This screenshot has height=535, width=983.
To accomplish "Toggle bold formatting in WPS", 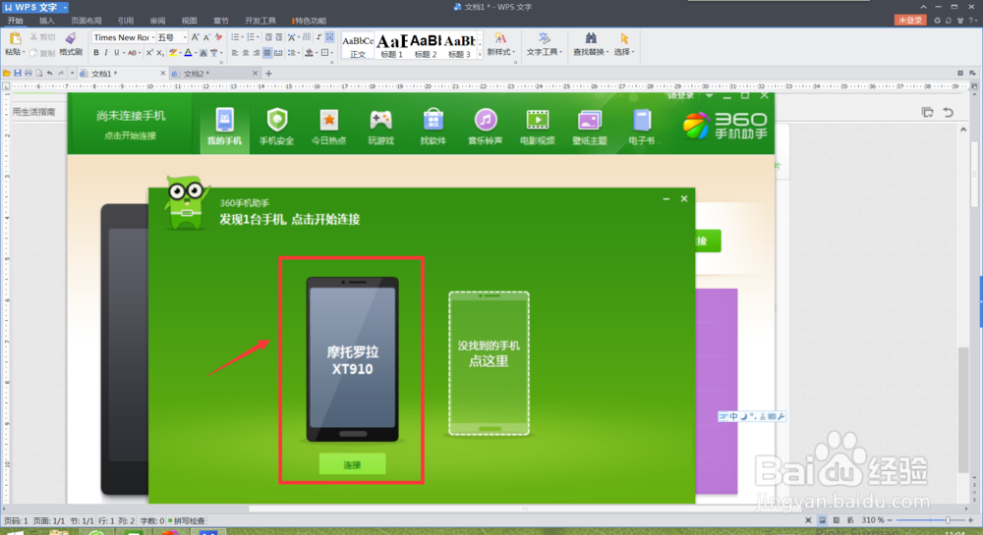I will point(96,53).
